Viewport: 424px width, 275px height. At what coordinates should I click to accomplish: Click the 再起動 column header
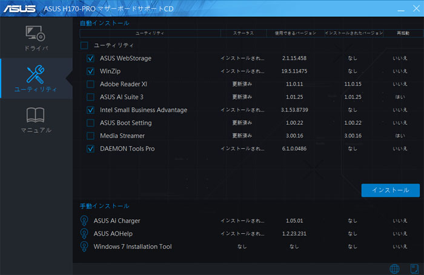click(403, 33)
